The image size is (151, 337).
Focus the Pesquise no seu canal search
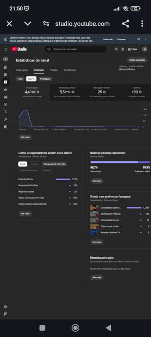[75, 49]
